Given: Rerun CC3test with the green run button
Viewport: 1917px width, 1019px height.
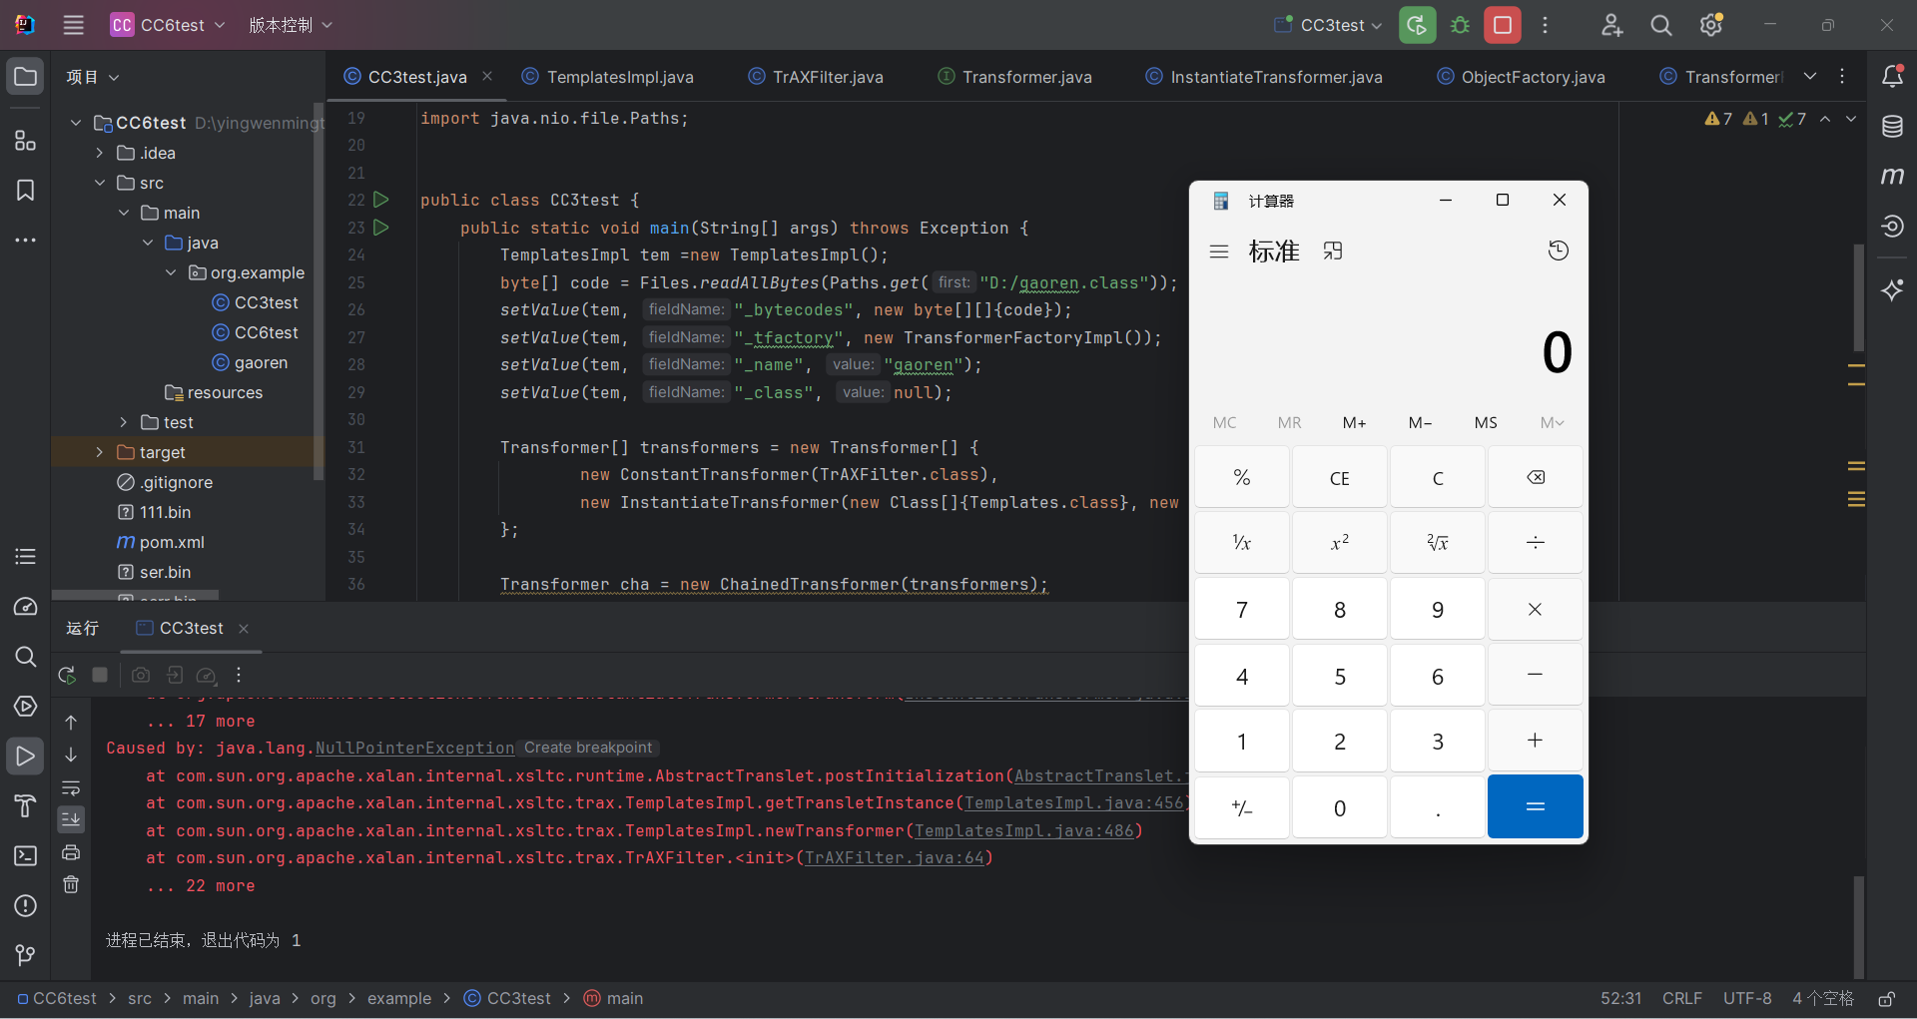Looking at the screenshot, I should pyautogui.click(x=1418, y=25).
